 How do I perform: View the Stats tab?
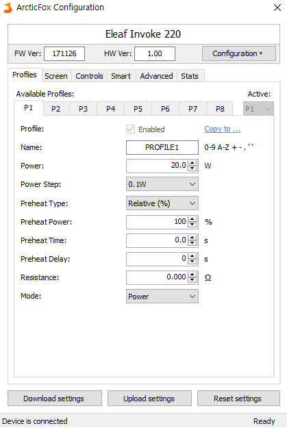[190, 76]
